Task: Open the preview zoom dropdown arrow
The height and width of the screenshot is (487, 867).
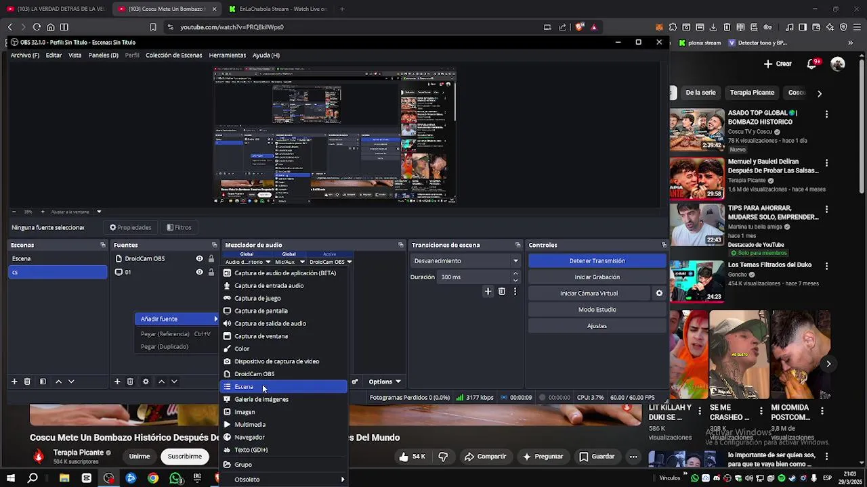Action: point(99,212)
